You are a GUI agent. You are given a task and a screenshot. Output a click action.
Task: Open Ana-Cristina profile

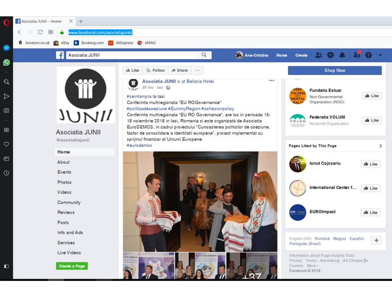click(x=252, y=55)
